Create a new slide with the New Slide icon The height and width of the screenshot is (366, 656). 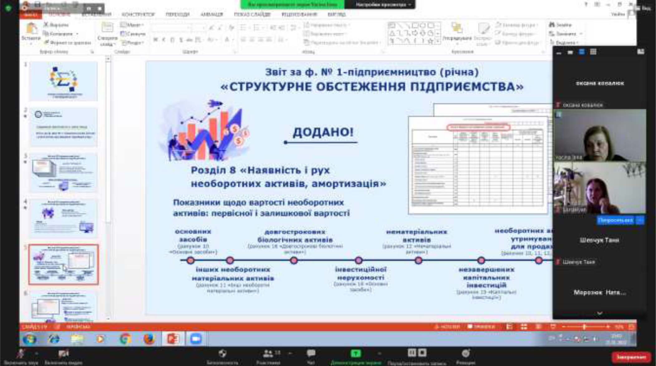pos(107,27)
